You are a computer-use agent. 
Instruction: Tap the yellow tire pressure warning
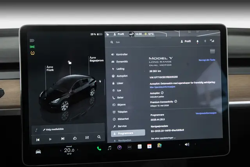click(32, 53)
